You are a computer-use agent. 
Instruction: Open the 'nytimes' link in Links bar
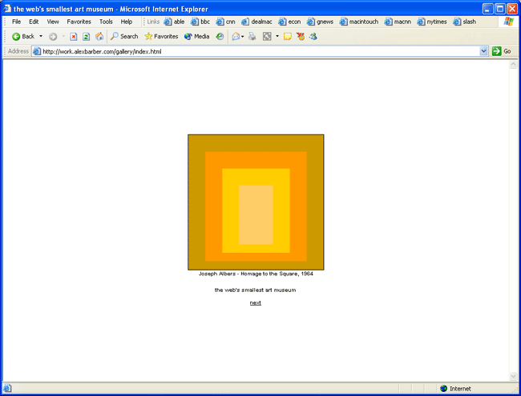[432, 22]
